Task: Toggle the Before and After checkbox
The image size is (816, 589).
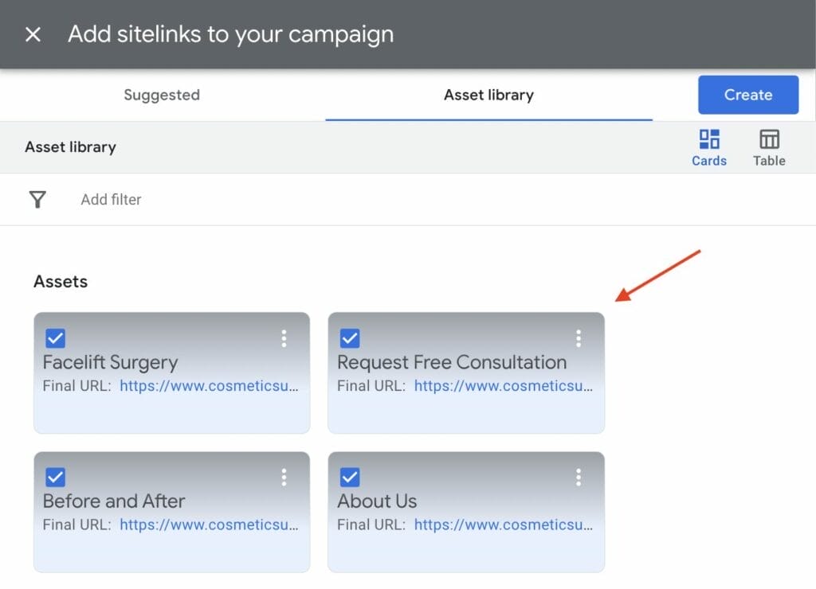Action: pos(56,477)
